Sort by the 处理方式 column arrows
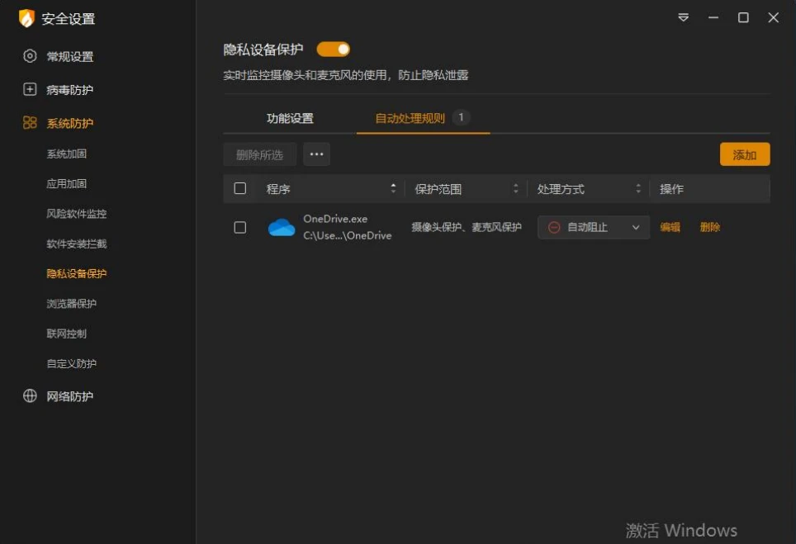The height and width of the screenshot is (544, 796). [638, 189]
